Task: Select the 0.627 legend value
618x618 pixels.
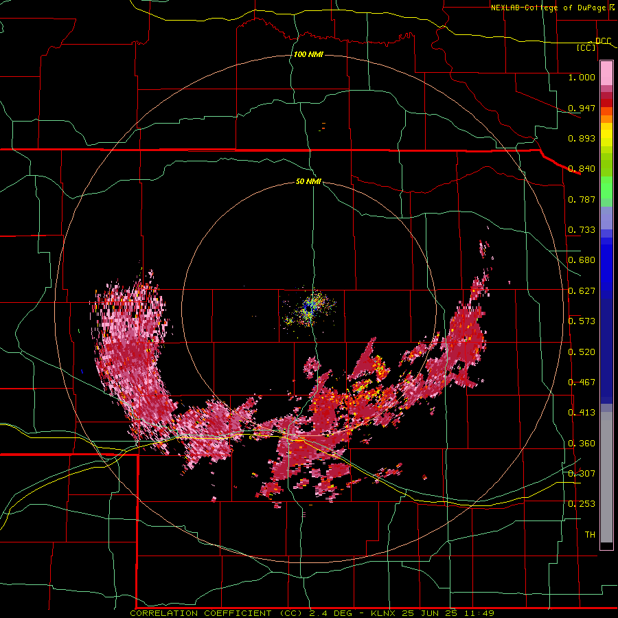Action: pos(582,291)
